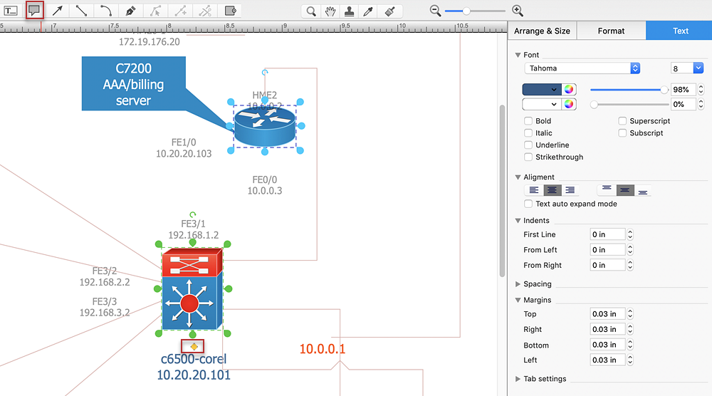Align text center horizontally
Screen dimensions: 712x396
(553, 190)
